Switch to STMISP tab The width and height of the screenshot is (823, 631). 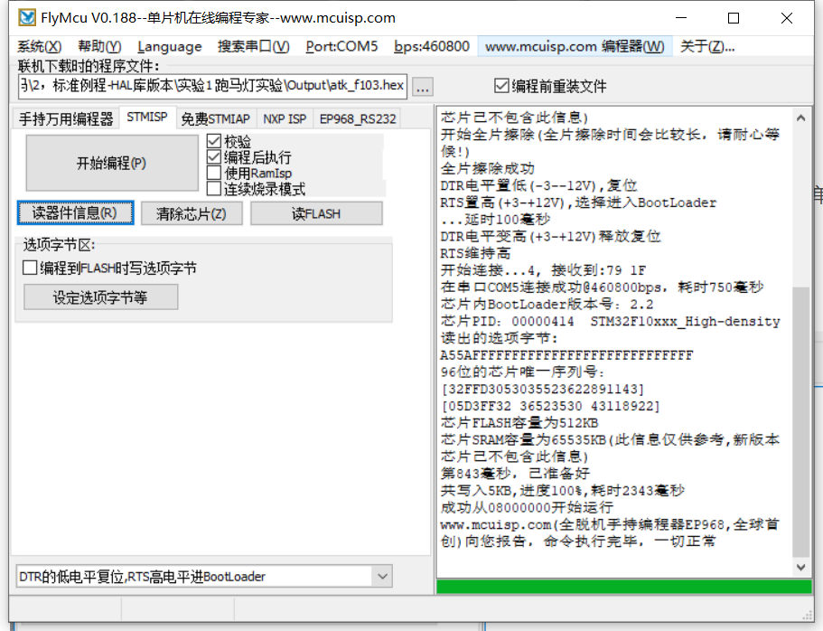pyautogui.click(x=147, y=118)
